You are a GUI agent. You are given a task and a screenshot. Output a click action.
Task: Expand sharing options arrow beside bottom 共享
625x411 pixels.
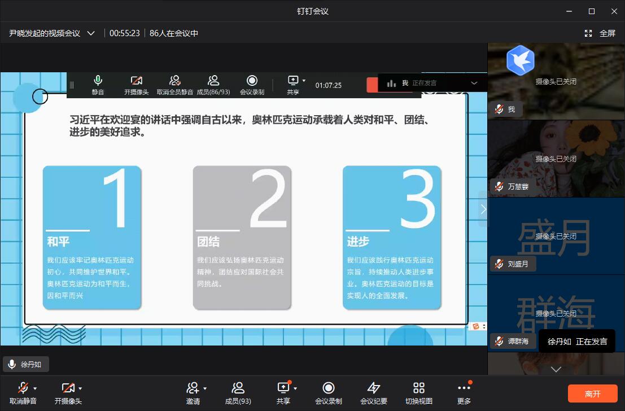(295, 388)
